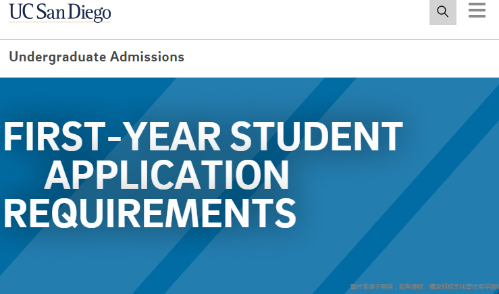
Task: Click the word "Diego" in the logo
Action: [89, 13]
